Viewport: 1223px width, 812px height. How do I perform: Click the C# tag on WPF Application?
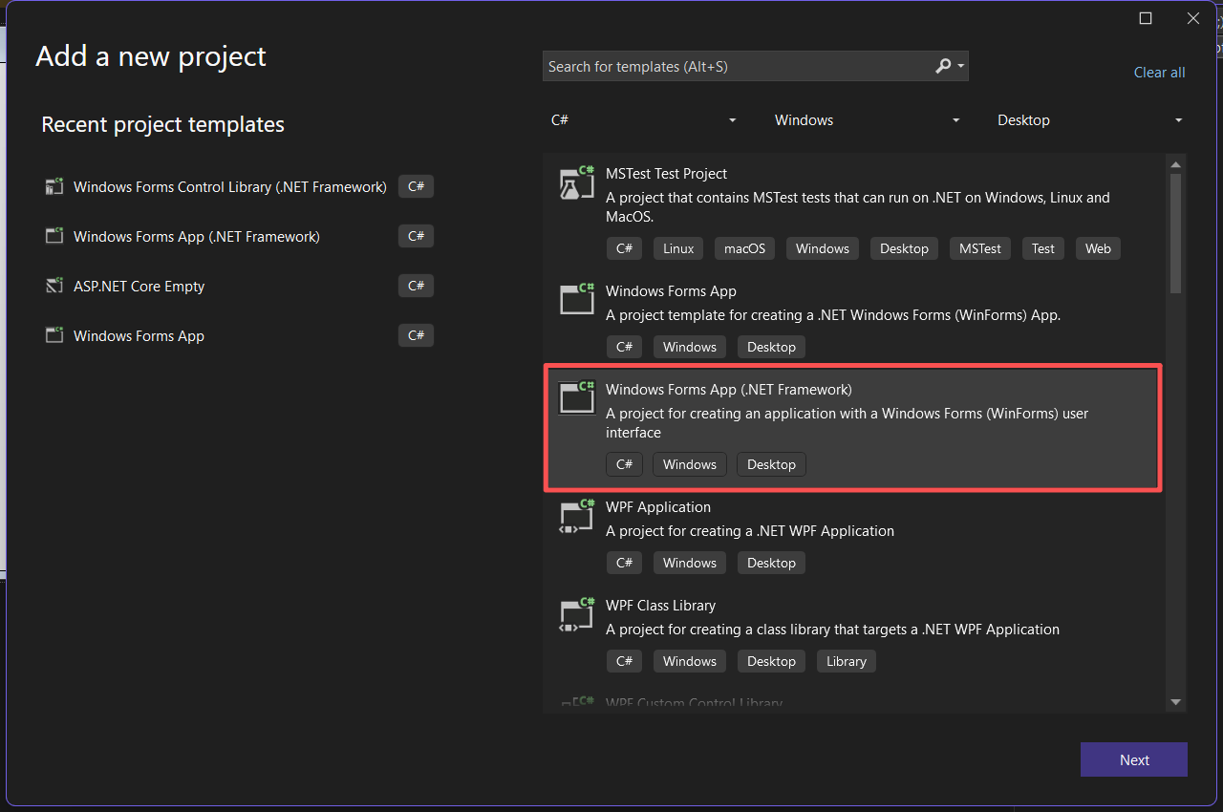(624, 563)
